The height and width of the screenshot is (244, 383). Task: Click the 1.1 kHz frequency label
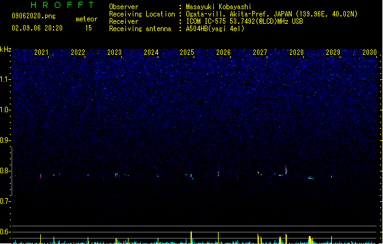tap(5, 79)
